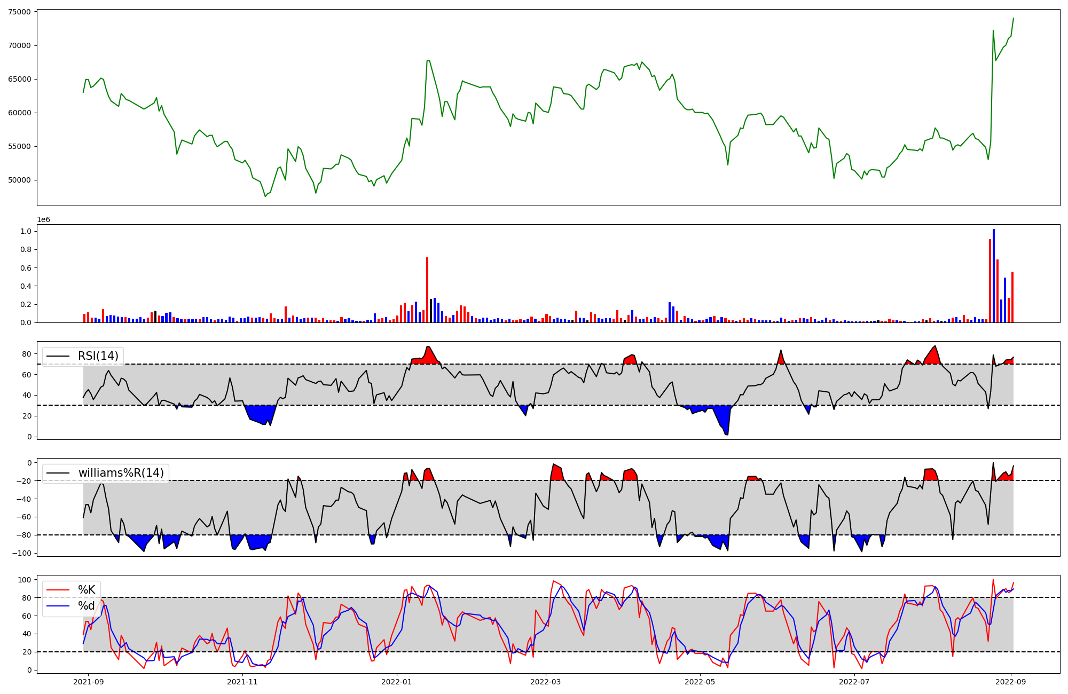Click the 2022-09 x-axis date label

point(1011,682)
